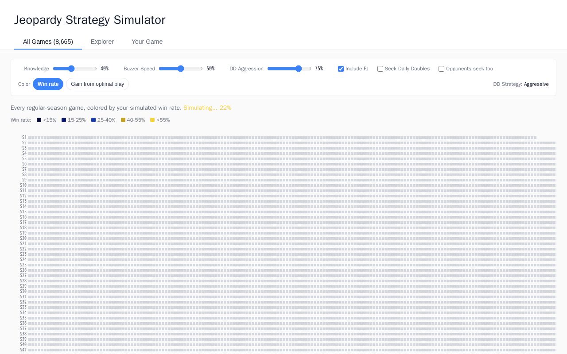Click the Aggressive DD Strategy value

click(x=536, y=84)
